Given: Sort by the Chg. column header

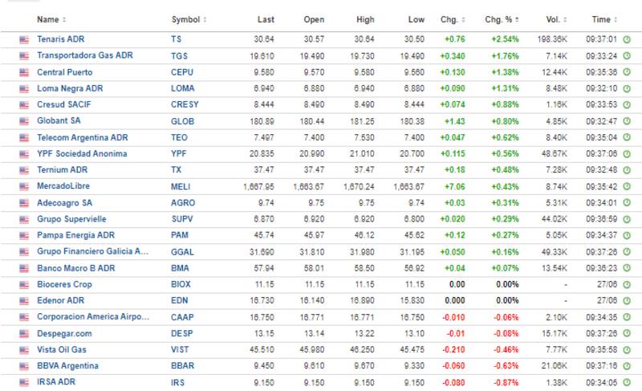Looking at the screenshot, I should coord(452,18).
